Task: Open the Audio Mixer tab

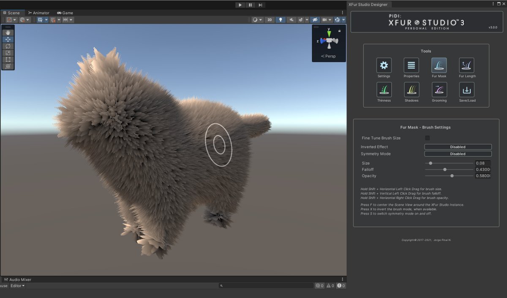Action: point(17,279)
